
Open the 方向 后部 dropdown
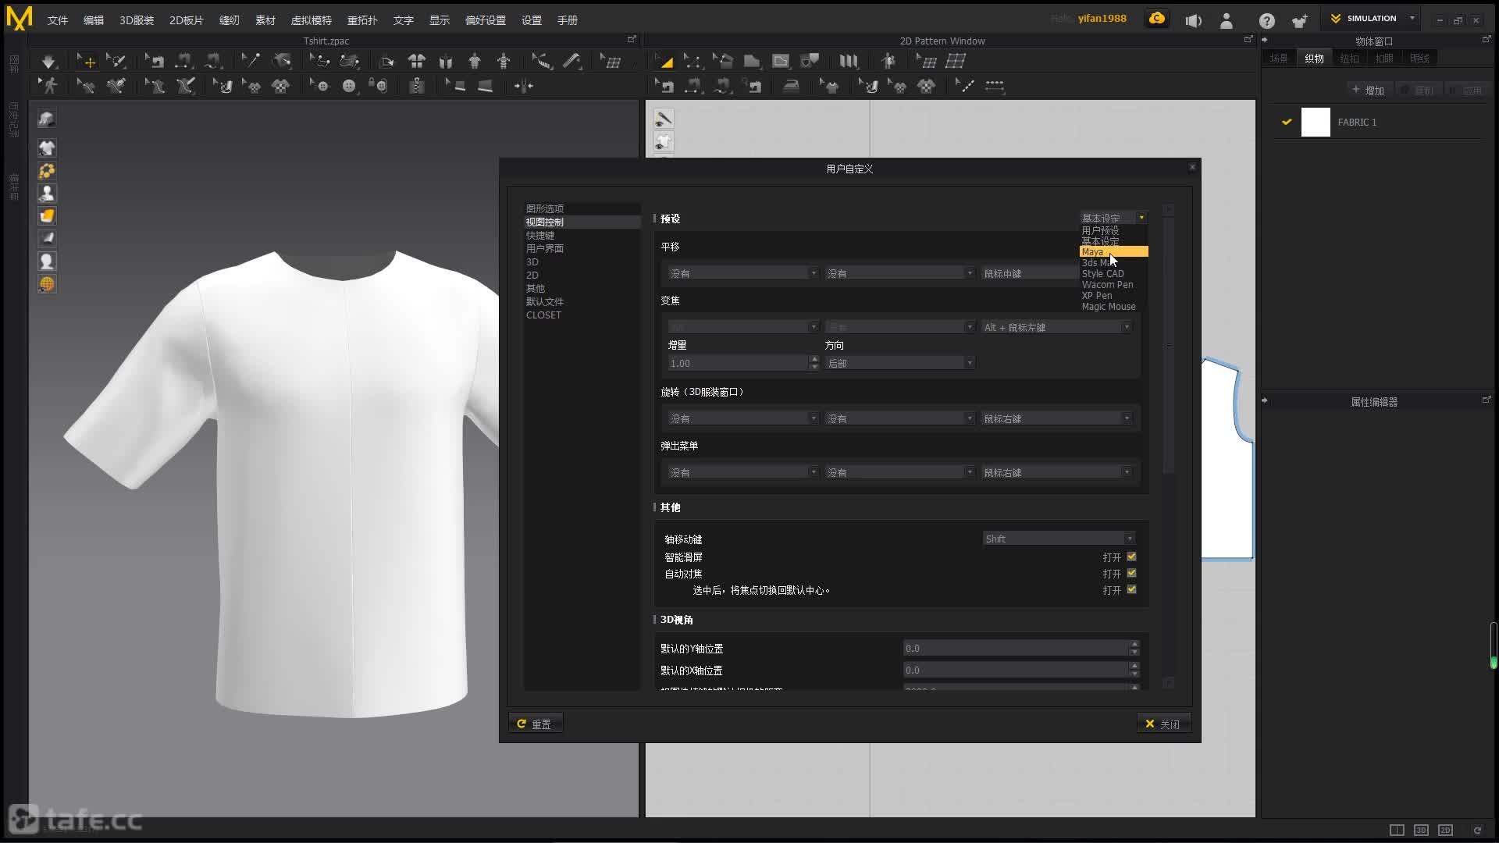(899, 363)
